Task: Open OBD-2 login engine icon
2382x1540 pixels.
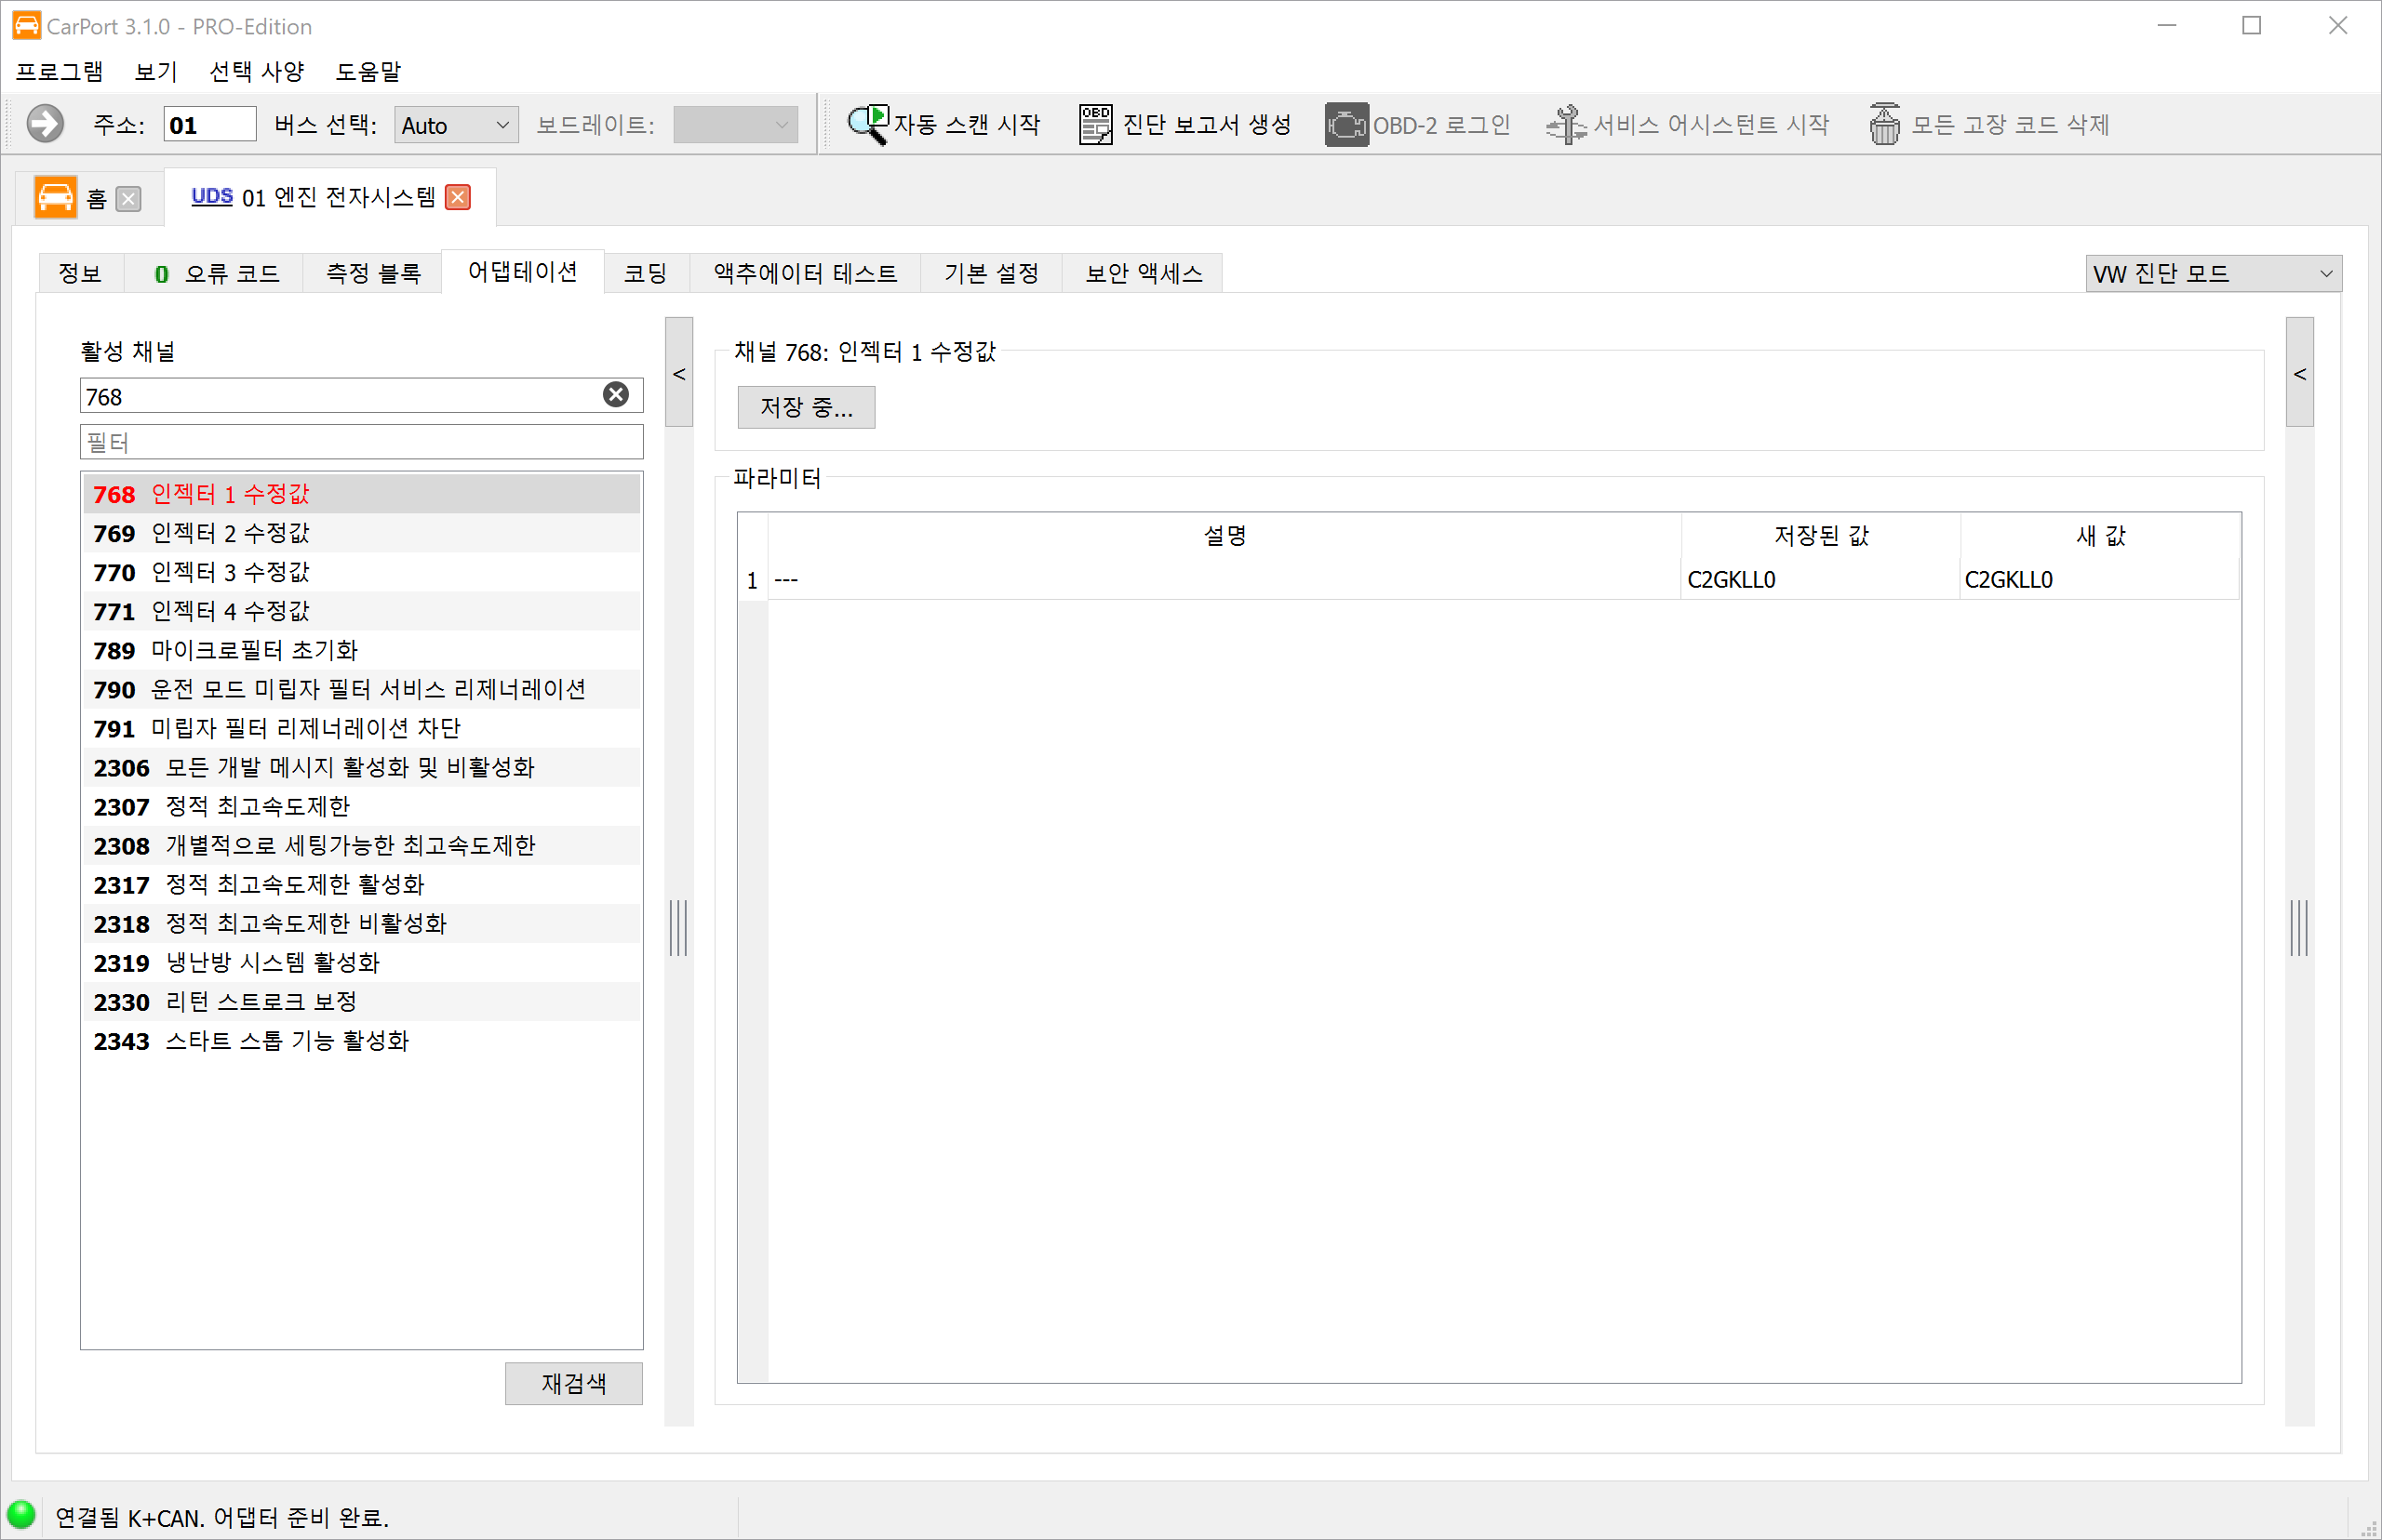Action: click(x=1346, y=125)
